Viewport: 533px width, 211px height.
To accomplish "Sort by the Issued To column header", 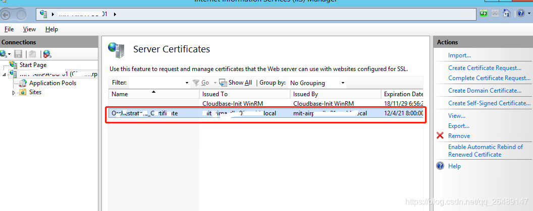I will 245,94.
